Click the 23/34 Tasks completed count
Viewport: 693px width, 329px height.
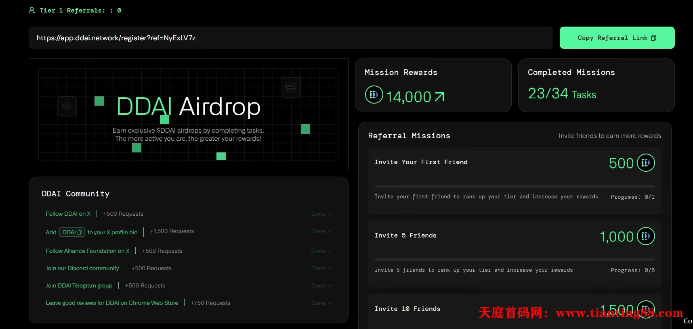pos(562,94)
